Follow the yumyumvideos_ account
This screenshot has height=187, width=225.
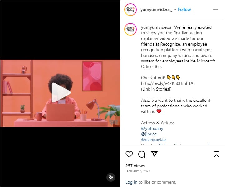point(184,9)
